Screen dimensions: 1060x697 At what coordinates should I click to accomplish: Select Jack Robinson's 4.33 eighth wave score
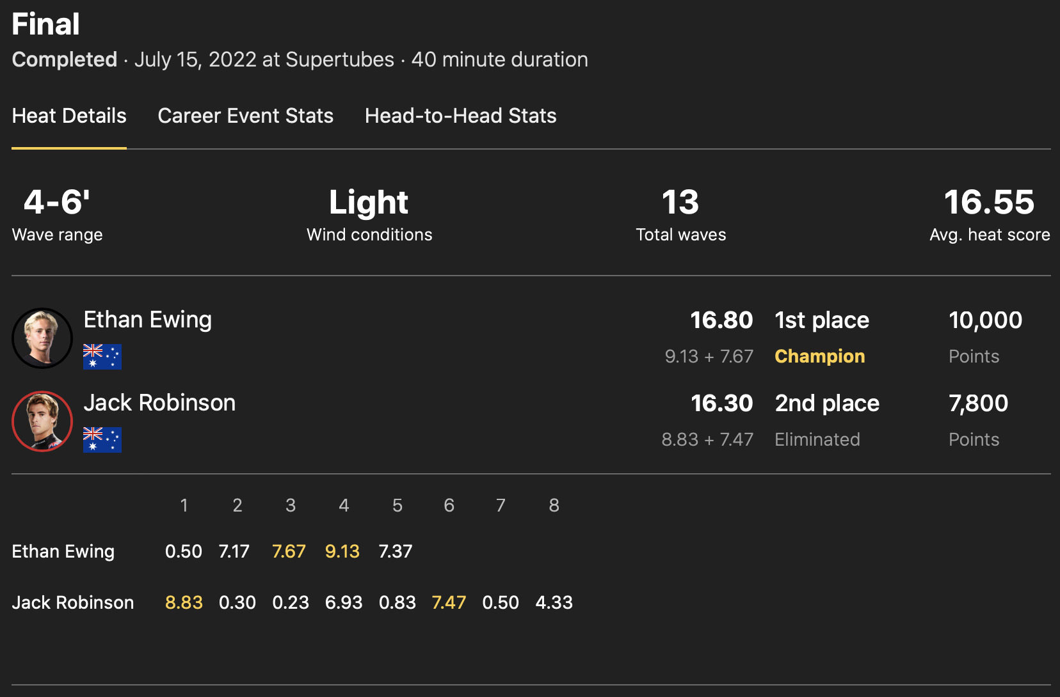(554, 602)
